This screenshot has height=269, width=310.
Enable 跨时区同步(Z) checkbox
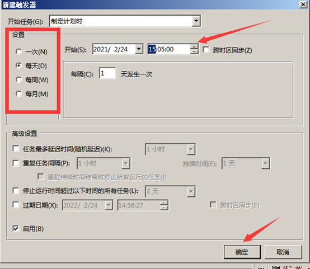click(206, 50)
